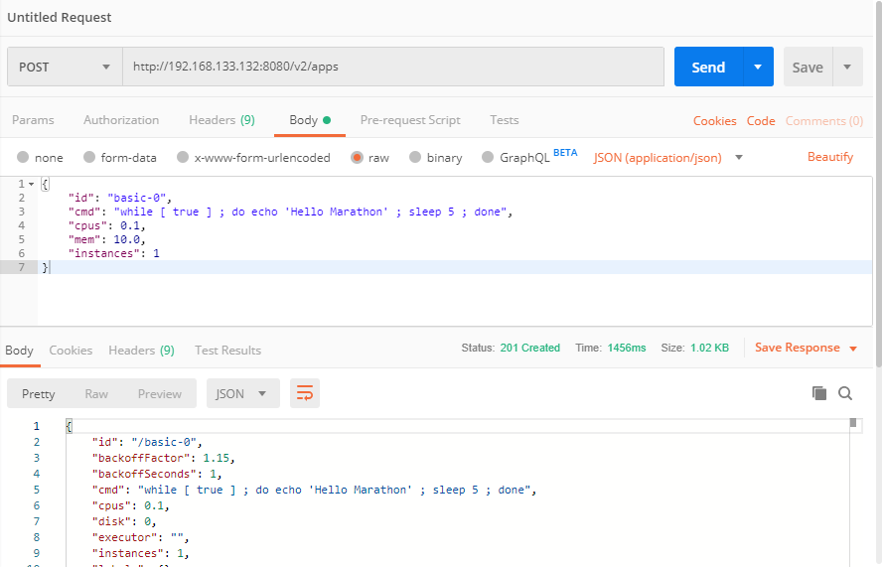884x567 pixels.
Task: Select the 'none' body type radio
Action: coord(23,157)
